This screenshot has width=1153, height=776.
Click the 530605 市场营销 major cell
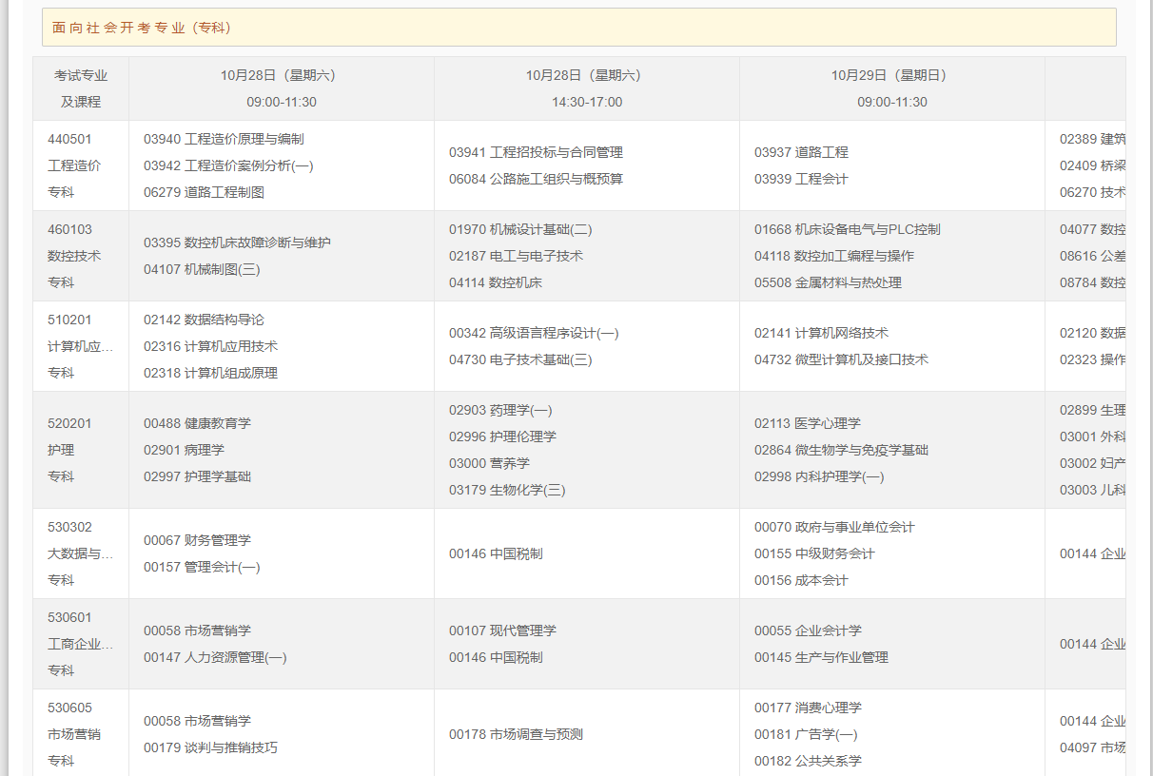(74, 734)
